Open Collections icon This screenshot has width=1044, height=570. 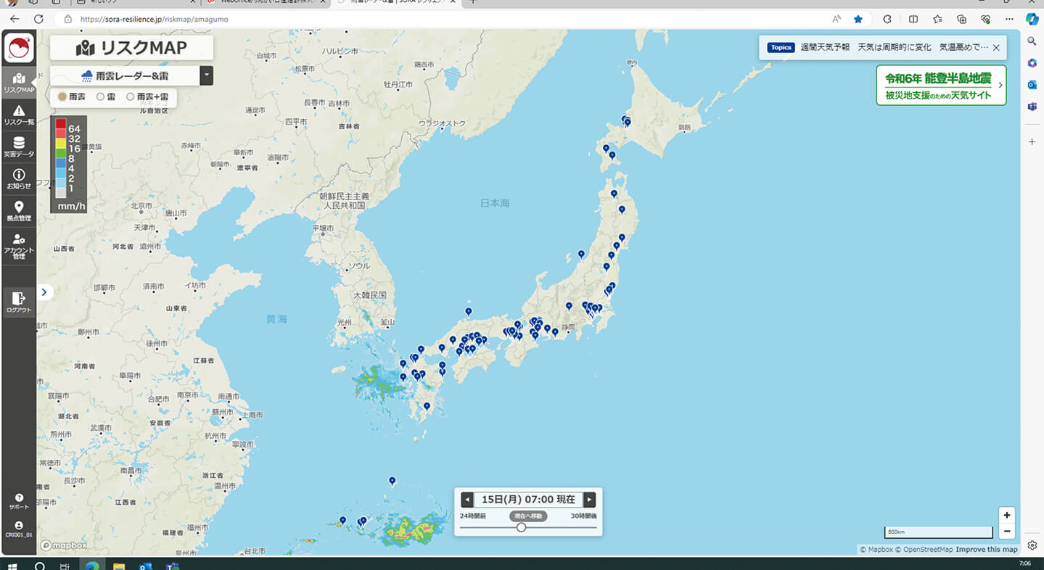(961, 19)
